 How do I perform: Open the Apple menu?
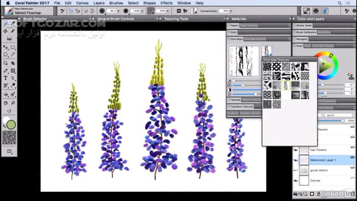click(x=8, y=3)
